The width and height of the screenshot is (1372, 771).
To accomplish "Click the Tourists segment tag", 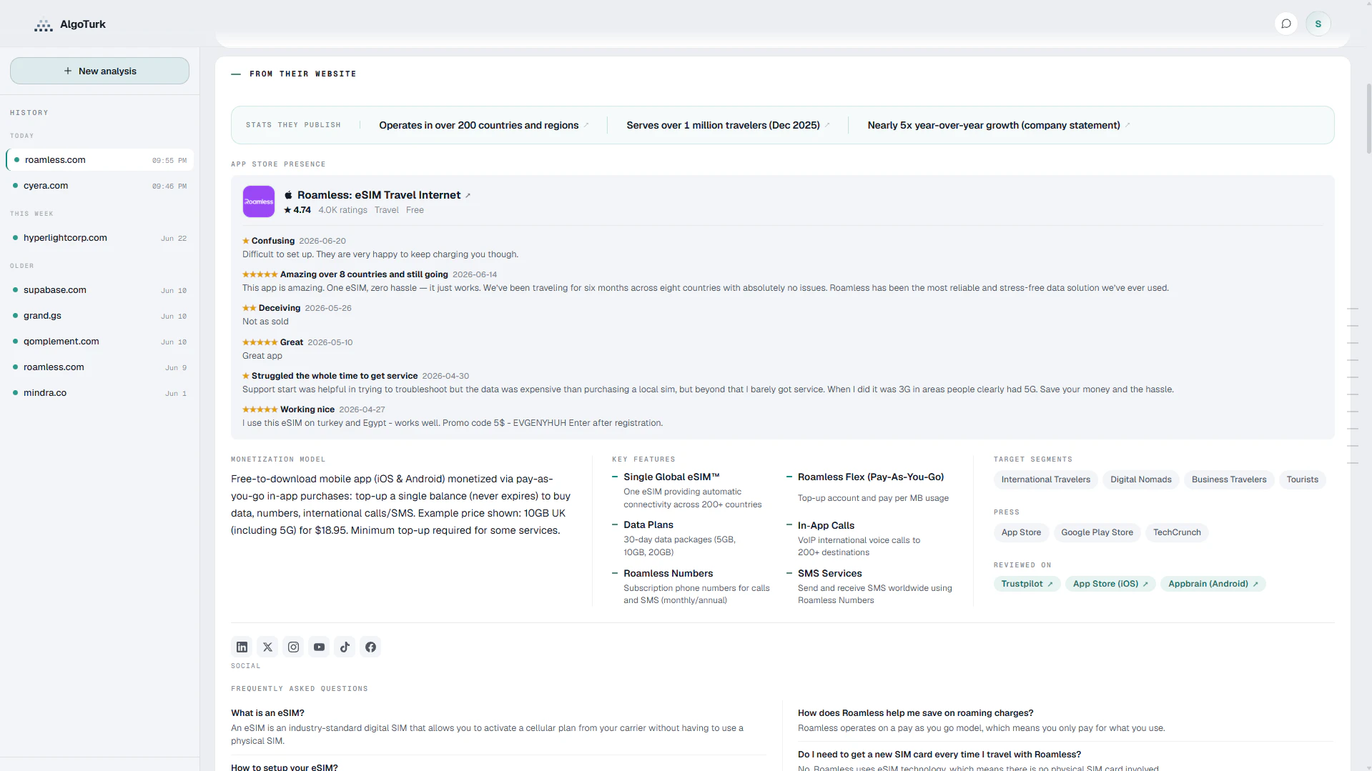I will [1302, 479].
